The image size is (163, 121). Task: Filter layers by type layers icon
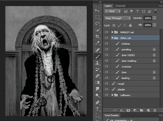tap(137, 11)
